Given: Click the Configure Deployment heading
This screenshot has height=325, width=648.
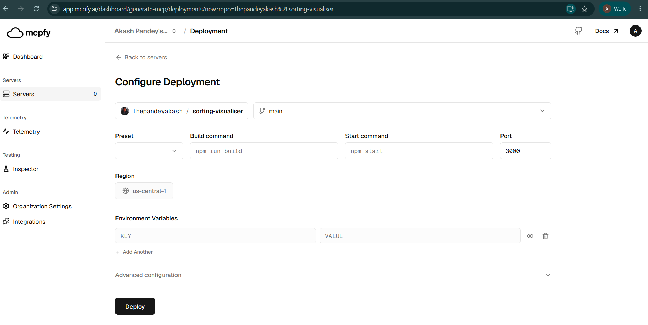Looking at the screenshot, I should click(167, 82).
